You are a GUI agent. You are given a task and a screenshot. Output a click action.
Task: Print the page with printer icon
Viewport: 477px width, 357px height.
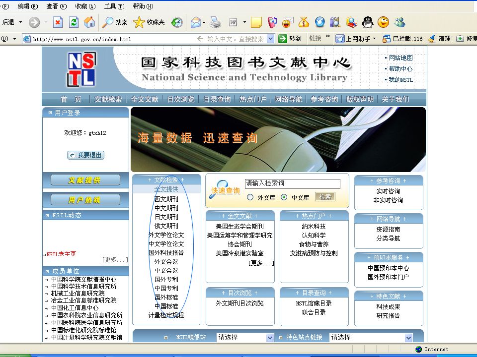[x=215, y=22]
